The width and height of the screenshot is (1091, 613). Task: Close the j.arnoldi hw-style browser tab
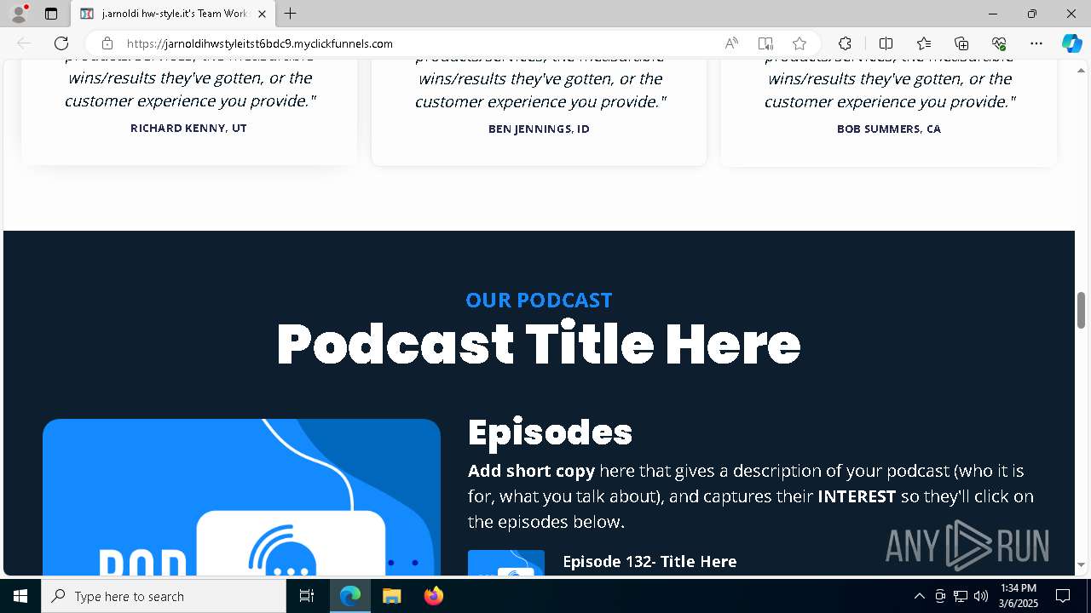click(x=262, y=14)
